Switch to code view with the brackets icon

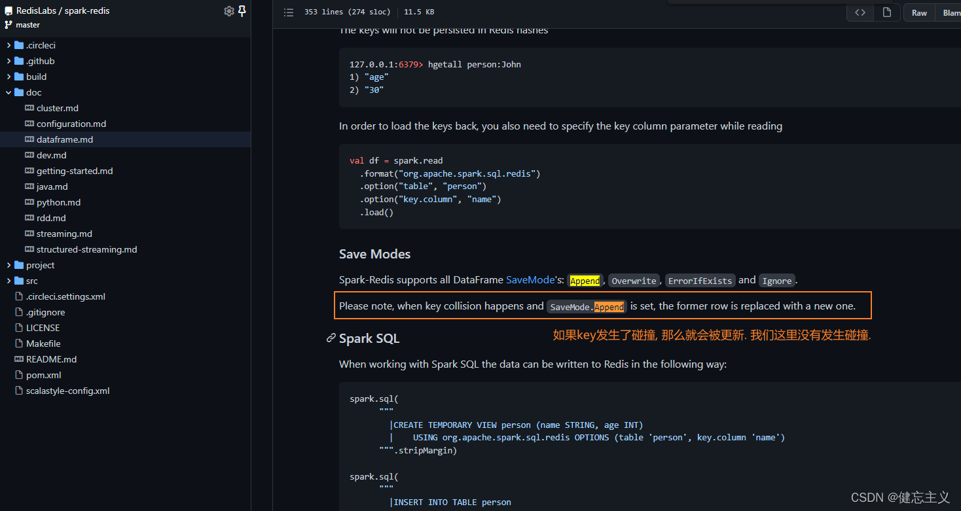coord(860,12)
